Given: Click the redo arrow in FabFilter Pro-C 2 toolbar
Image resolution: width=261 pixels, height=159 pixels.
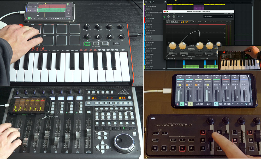Looking at the screenshot, I should pos(195,22).
